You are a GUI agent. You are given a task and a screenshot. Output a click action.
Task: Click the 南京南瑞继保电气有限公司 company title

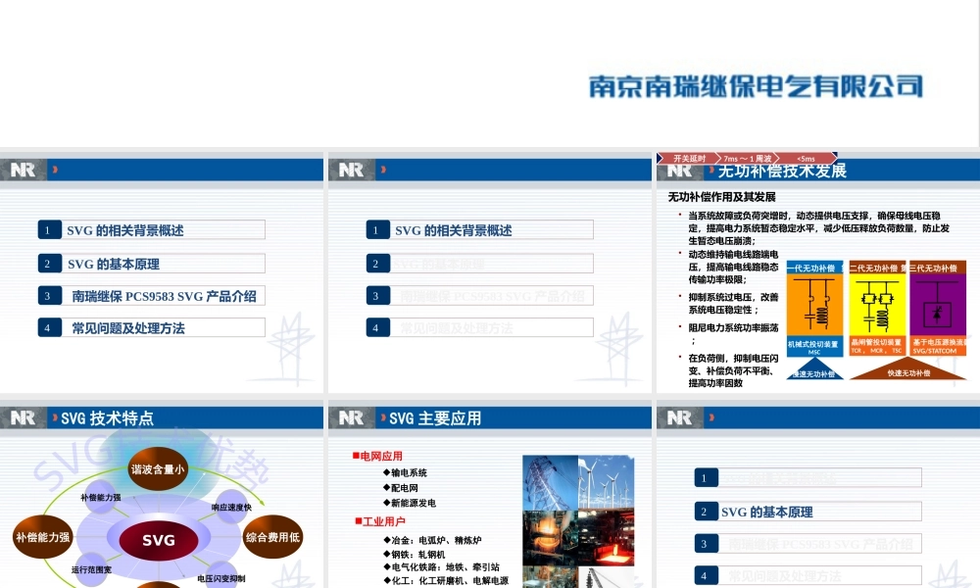coord(757,86)
